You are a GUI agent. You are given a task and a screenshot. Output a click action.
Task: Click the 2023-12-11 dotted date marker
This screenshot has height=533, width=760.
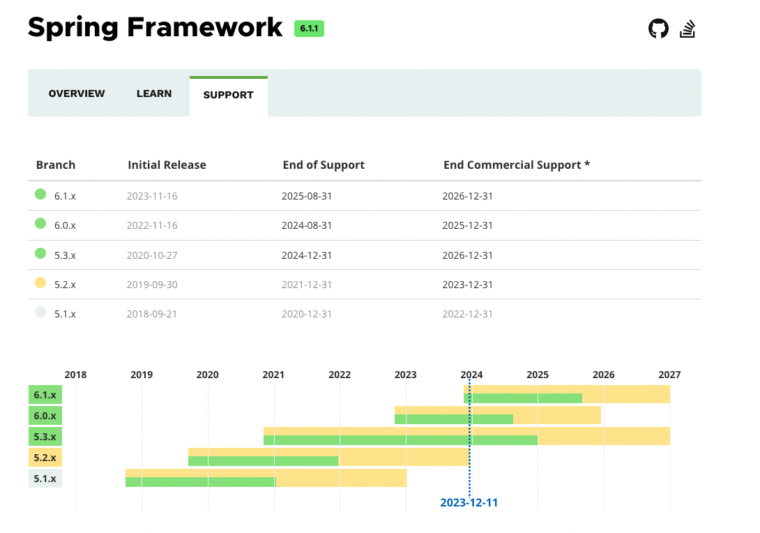coord(470,502)
